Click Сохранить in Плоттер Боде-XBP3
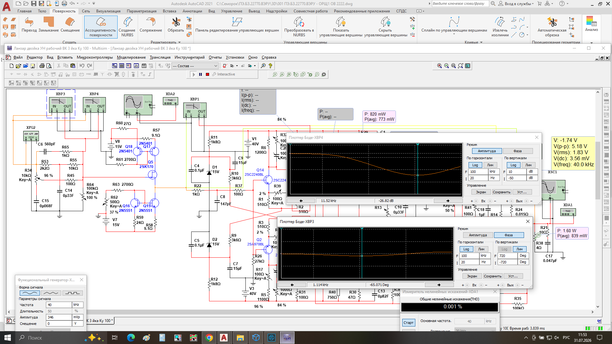The height and width of the screenshot is (344, 612). pos(492,276)
